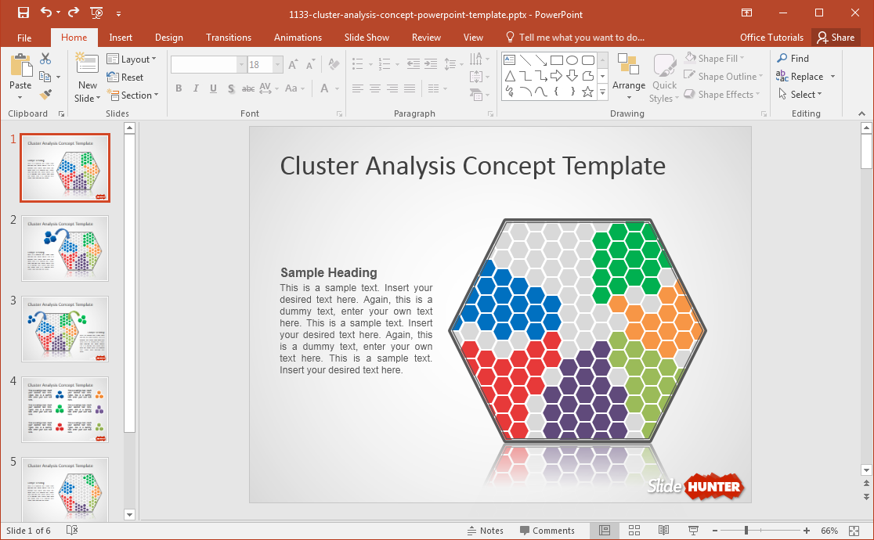Open Reading View from status bar
This screenshot has width=874, height=540.
coord(663,531)
